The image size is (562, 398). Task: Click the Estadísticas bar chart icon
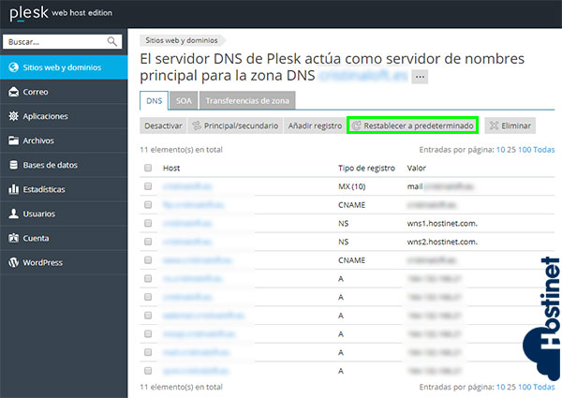pyautogui.click(x=14, y=189)
